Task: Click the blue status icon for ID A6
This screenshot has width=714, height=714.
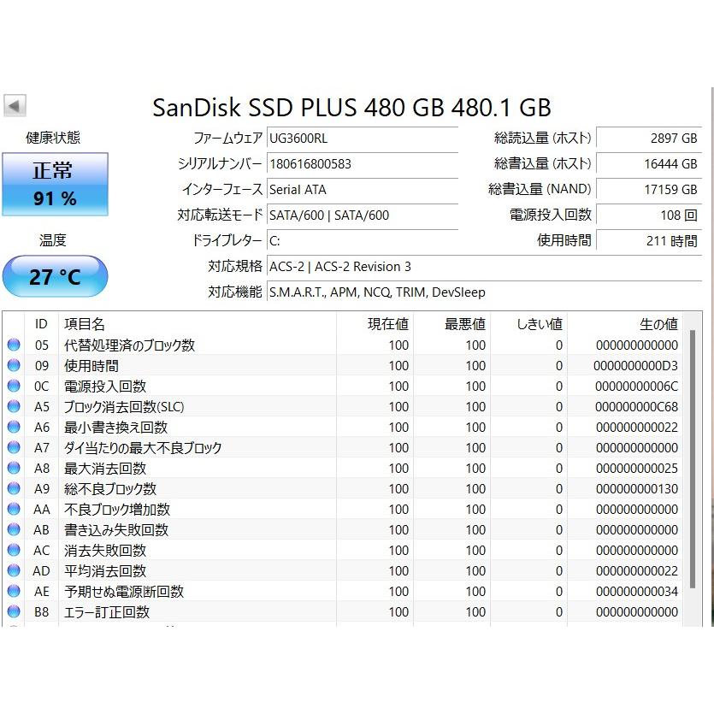Action: pos(14,427)
